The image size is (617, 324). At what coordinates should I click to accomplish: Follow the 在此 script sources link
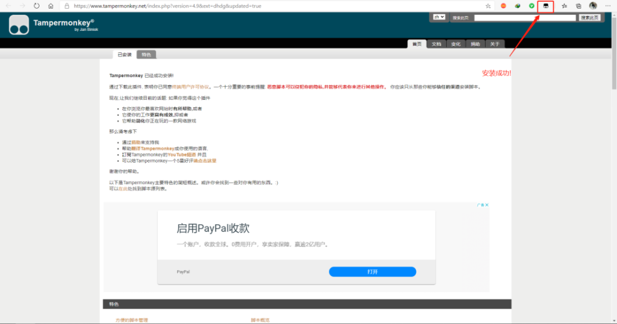click(x=123, y=189)
